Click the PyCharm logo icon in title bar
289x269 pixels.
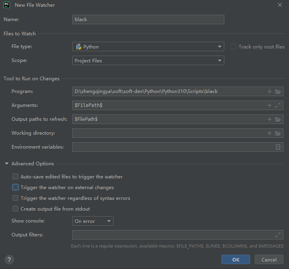pyautogui.click(x=7, y=5)
